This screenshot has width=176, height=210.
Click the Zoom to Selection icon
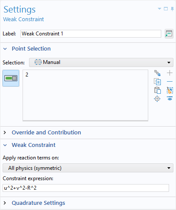click(157, 99)
